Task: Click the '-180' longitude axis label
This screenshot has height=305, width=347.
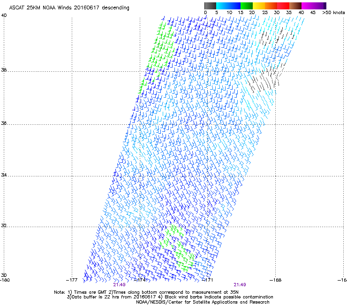Action: tap(5, 280)
